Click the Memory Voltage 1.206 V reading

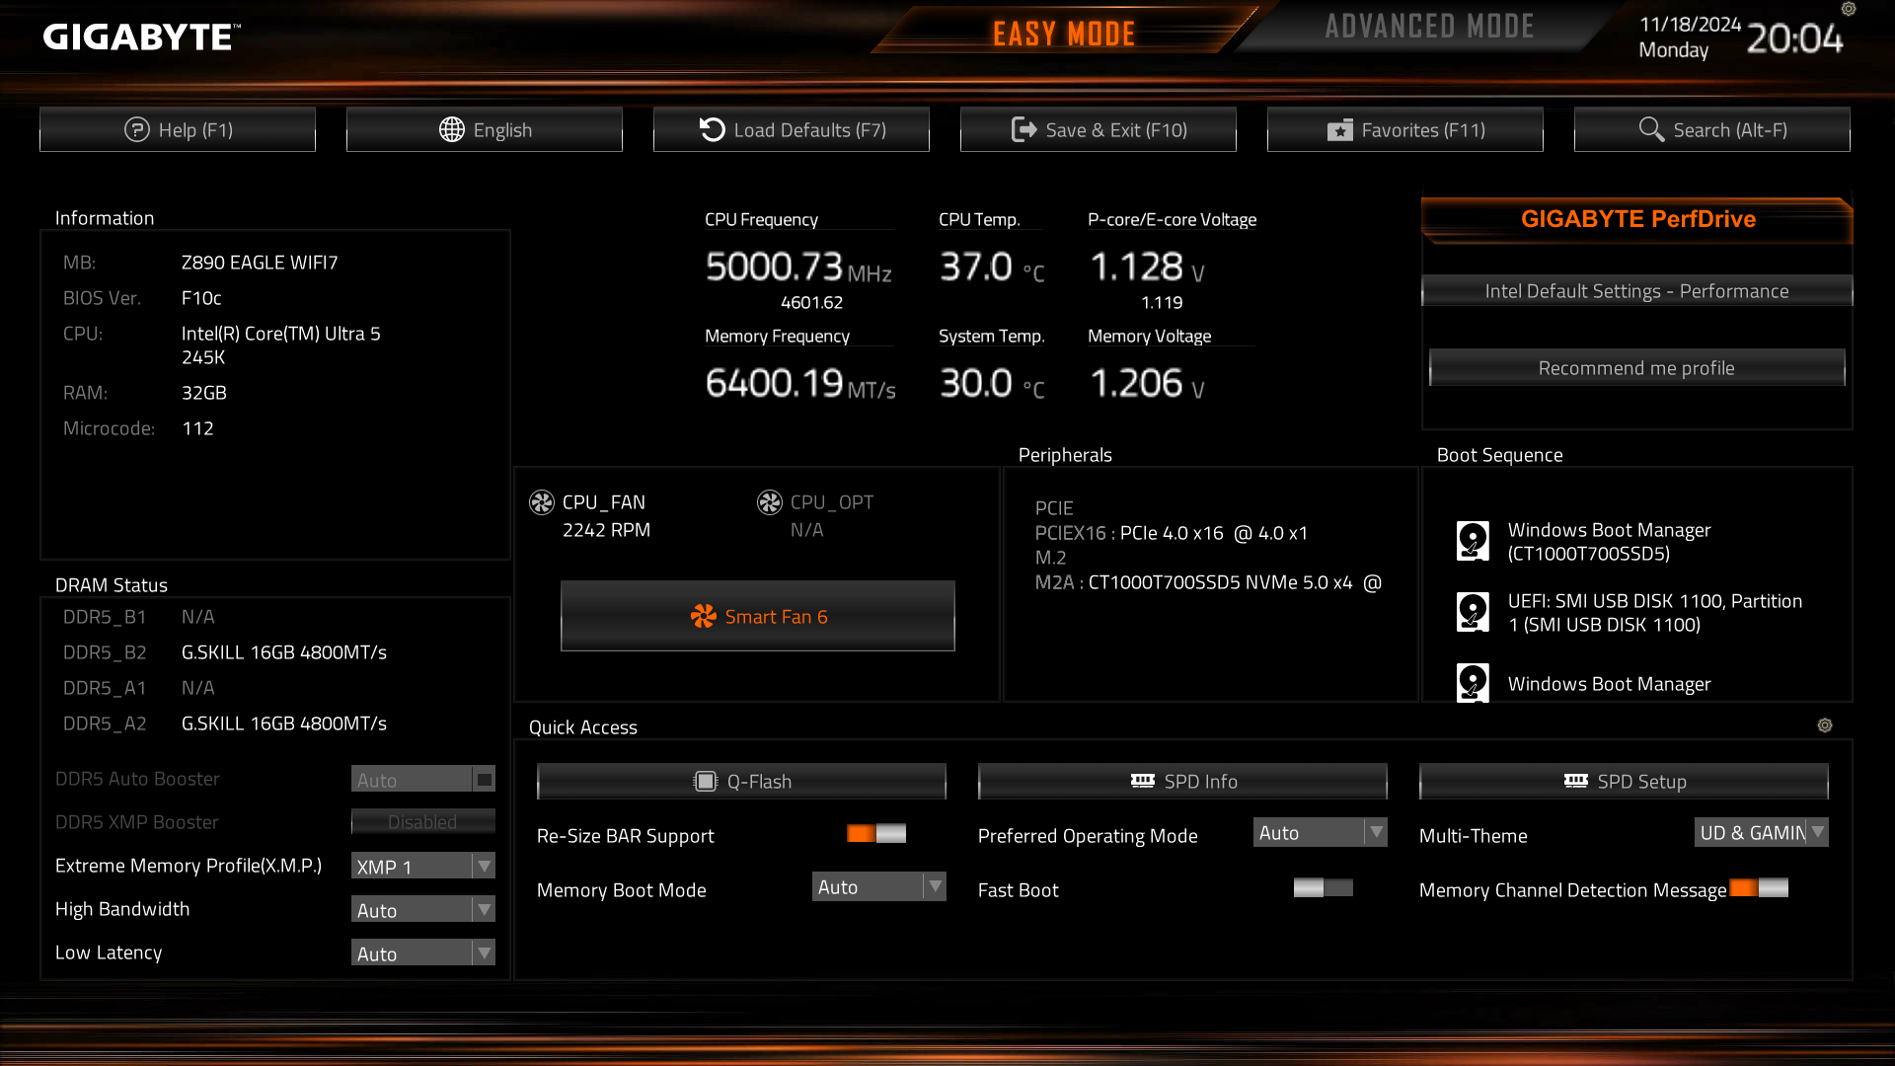coord(1147,384)
